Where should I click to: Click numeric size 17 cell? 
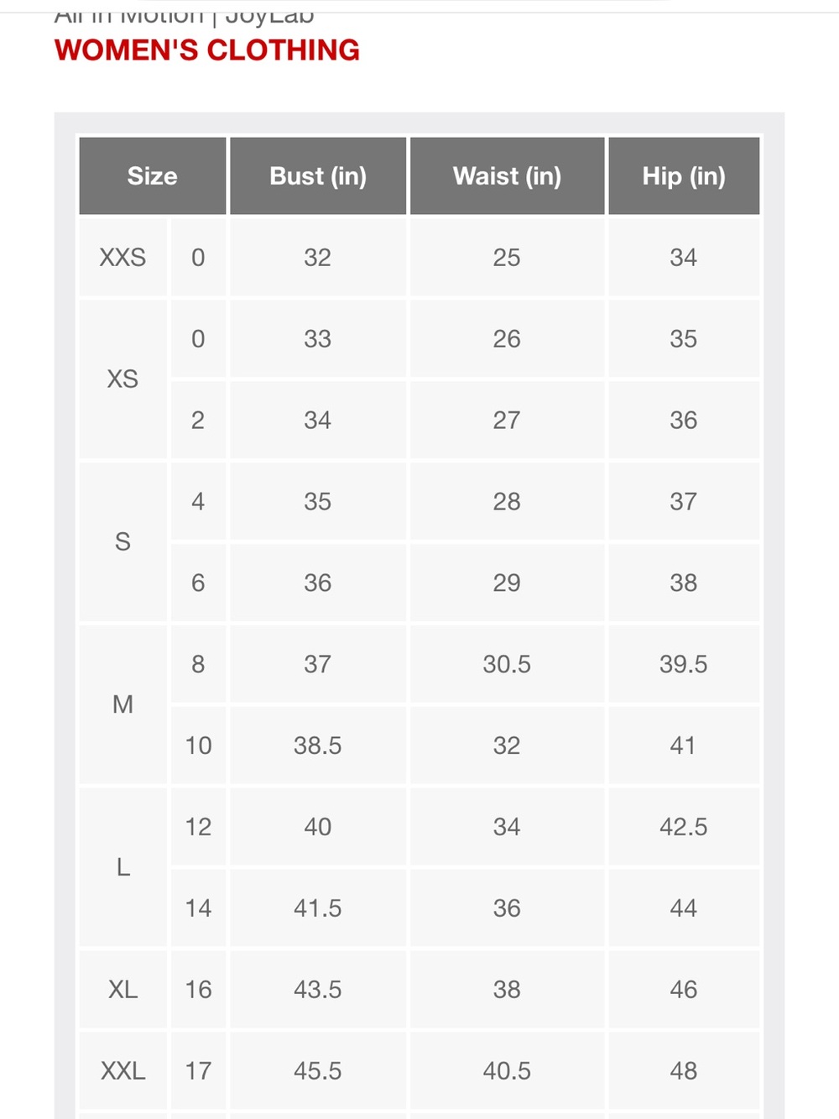tap(198, 1071)
